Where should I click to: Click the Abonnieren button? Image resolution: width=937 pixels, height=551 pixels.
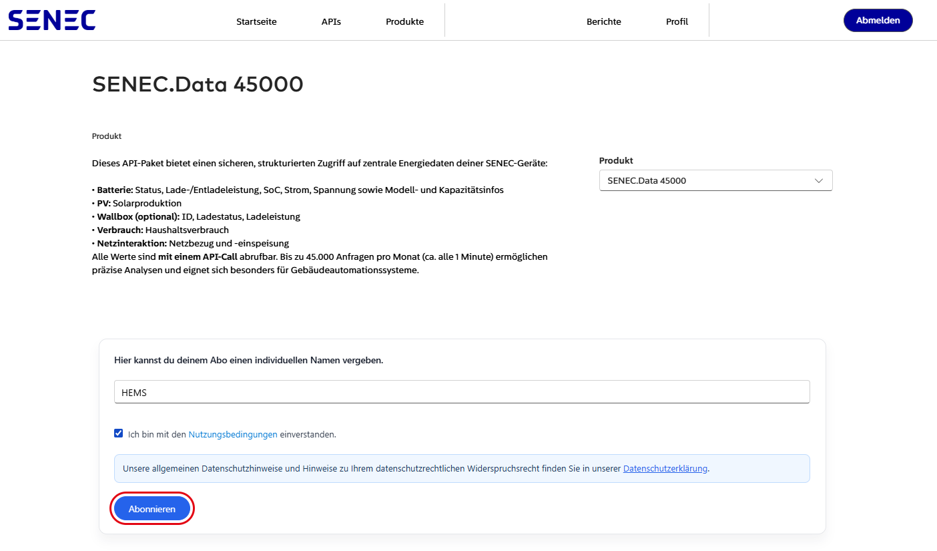tap(152, 509)
